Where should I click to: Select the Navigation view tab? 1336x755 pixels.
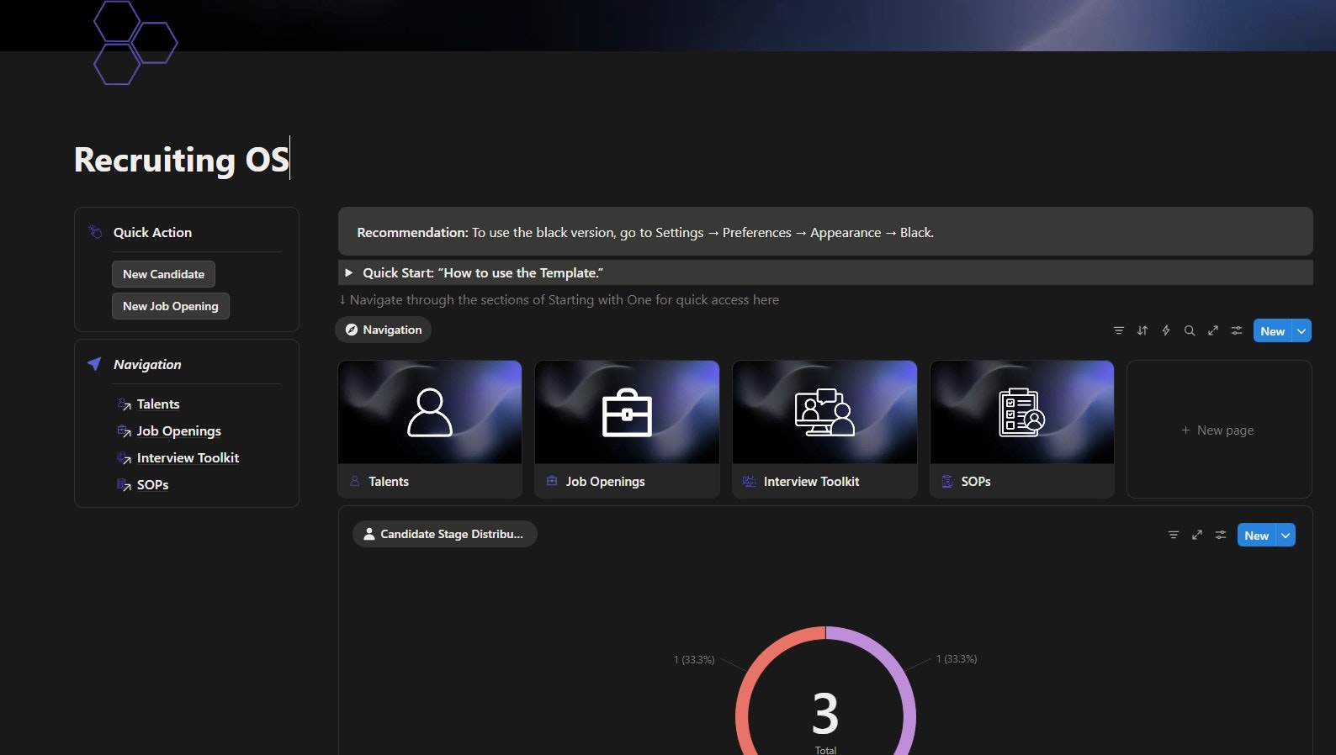point(384,330)
